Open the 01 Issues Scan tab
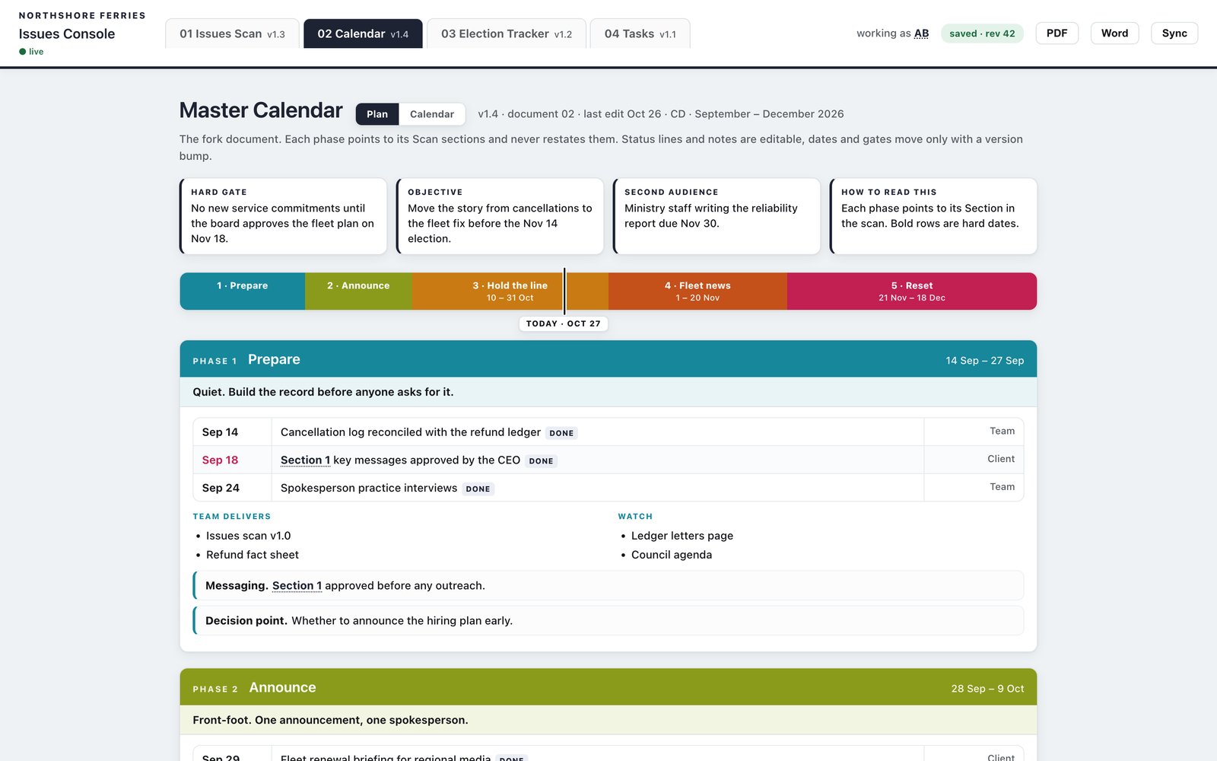This screenshot has width=1217, height=761. pos(232,33)
